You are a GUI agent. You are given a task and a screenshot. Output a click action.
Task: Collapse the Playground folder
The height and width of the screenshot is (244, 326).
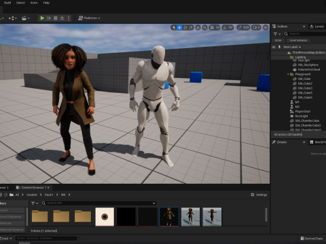[288, 75]
